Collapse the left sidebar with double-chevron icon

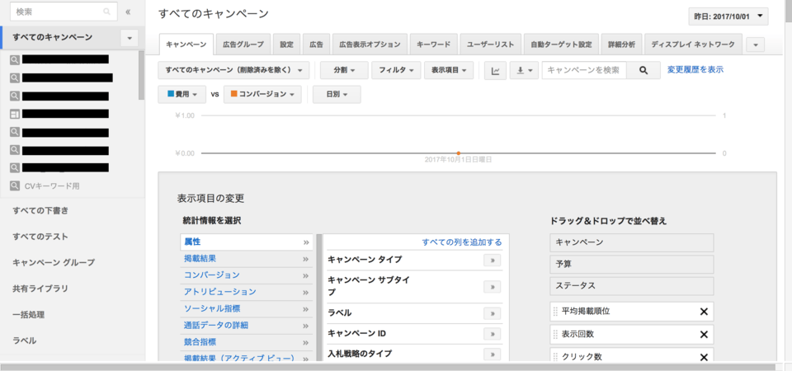128,12
